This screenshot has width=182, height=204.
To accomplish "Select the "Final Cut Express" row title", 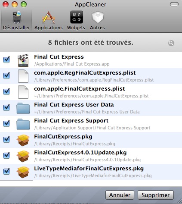I will pos(59,57).
